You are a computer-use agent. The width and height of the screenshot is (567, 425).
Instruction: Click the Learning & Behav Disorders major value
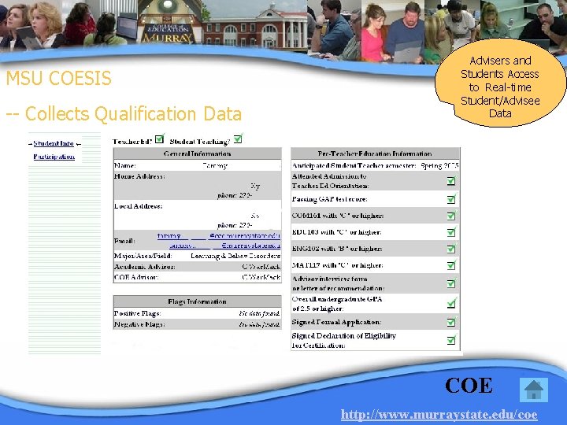tap(235, 256)
